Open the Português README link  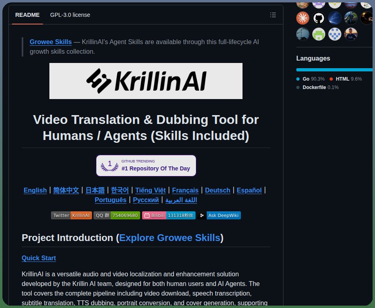(x=110, y=200)
